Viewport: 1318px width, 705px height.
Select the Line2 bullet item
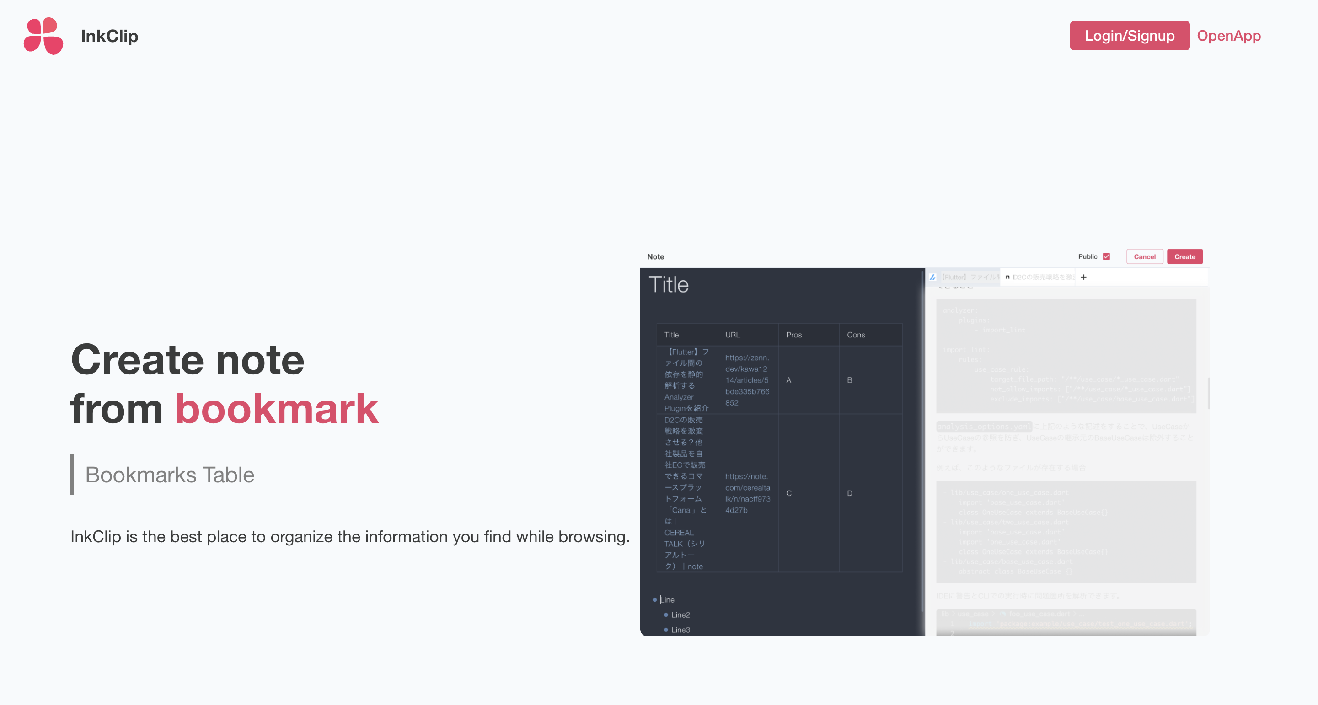pos(680,615)
